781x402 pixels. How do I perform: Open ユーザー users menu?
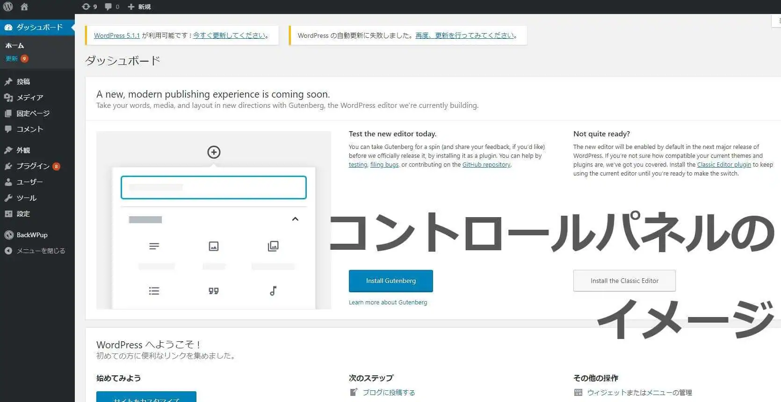pyautogui.click(x=37, y=182)
